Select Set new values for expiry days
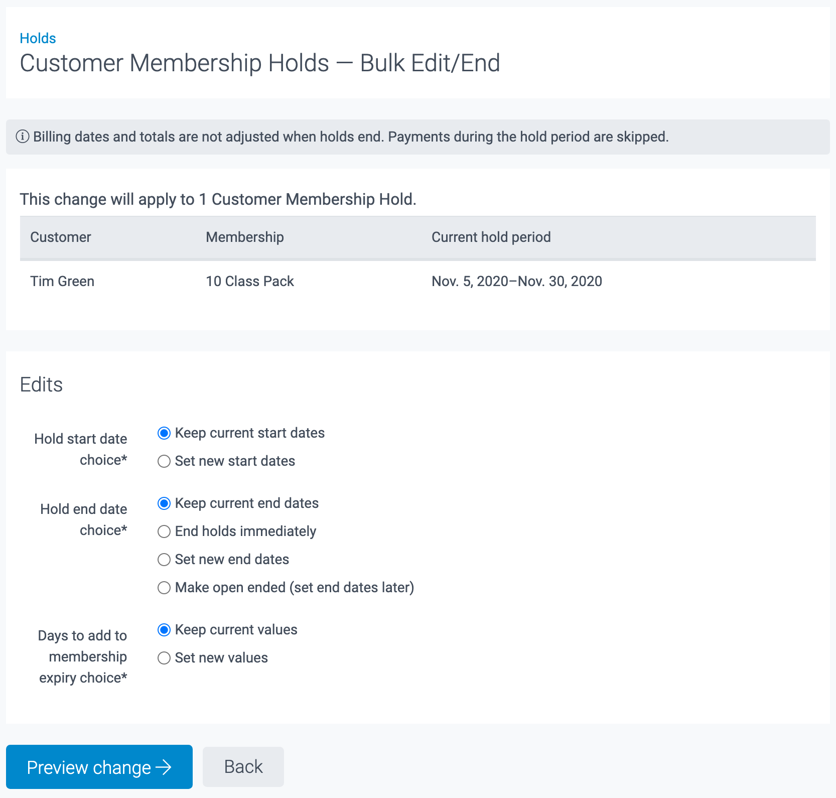Image resolution: width=836 pixels, height=798 pixels. click(164, 657)
